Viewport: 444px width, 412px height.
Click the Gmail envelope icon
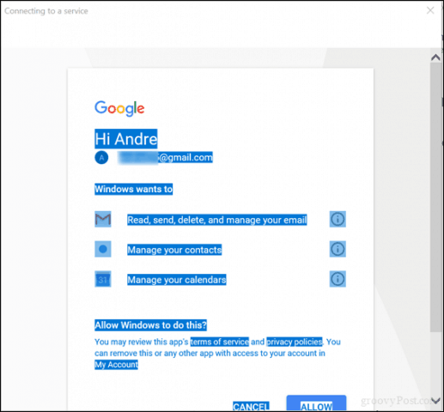coord(103,220)
